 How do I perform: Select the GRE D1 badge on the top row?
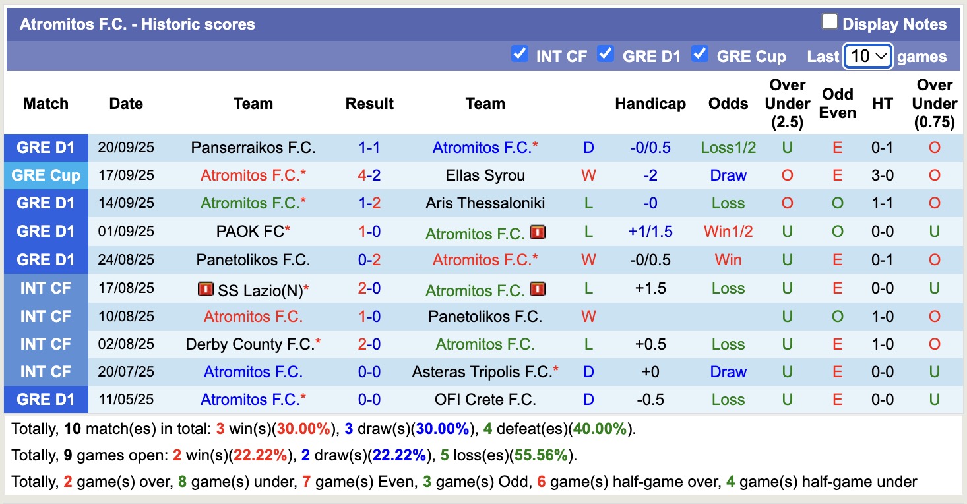tap(46, 148)
